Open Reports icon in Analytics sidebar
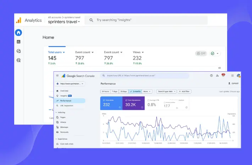Screen dimensions: 252x165 point(19,42)
